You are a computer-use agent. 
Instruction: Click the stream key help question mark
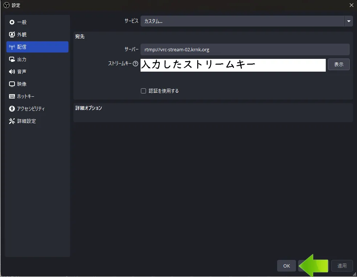(x=136, y=64)
